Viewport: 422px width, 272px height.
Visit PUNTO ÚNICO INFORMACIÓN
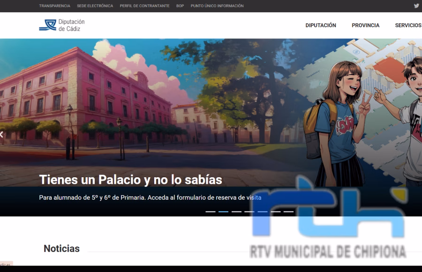pos(217,6)
